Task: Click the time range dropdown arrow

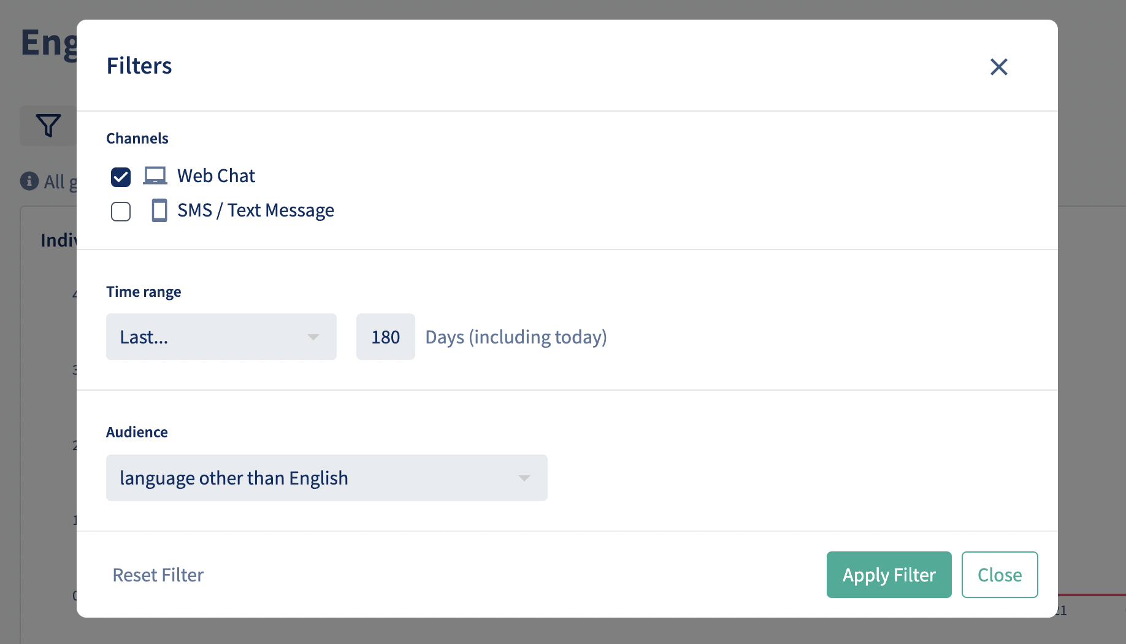Action: click(x=313, y=337)
